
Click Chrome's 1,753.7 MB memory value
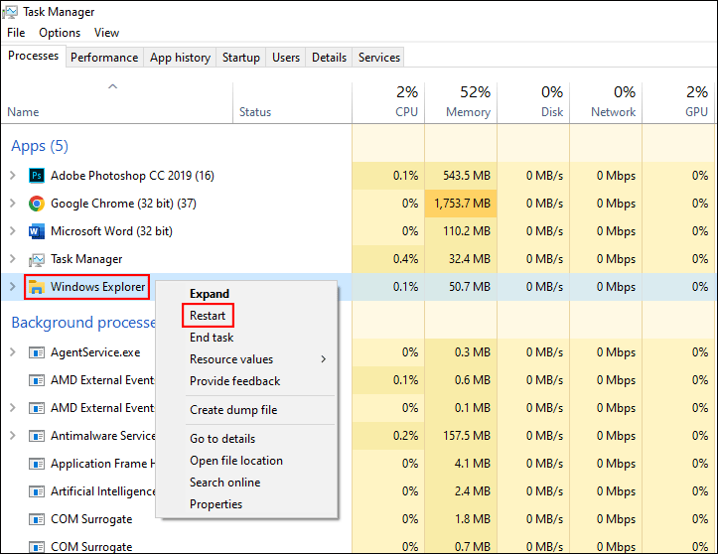pos(462,204)
